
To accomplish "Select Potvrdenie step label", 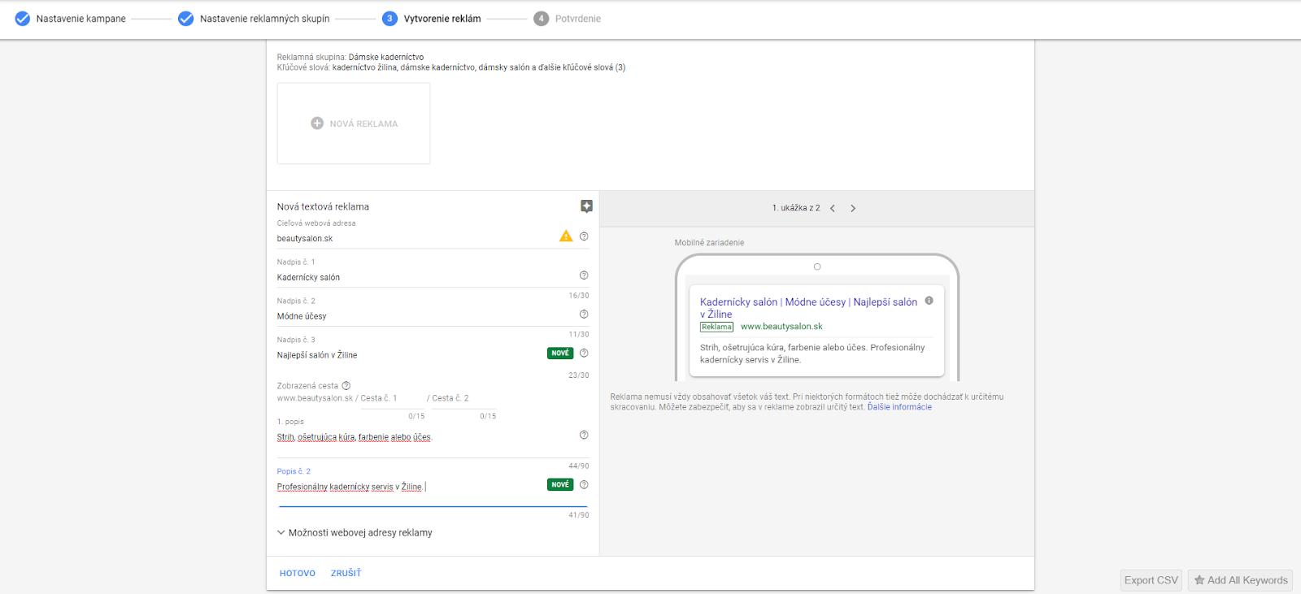I will click(x=578, y=19).
